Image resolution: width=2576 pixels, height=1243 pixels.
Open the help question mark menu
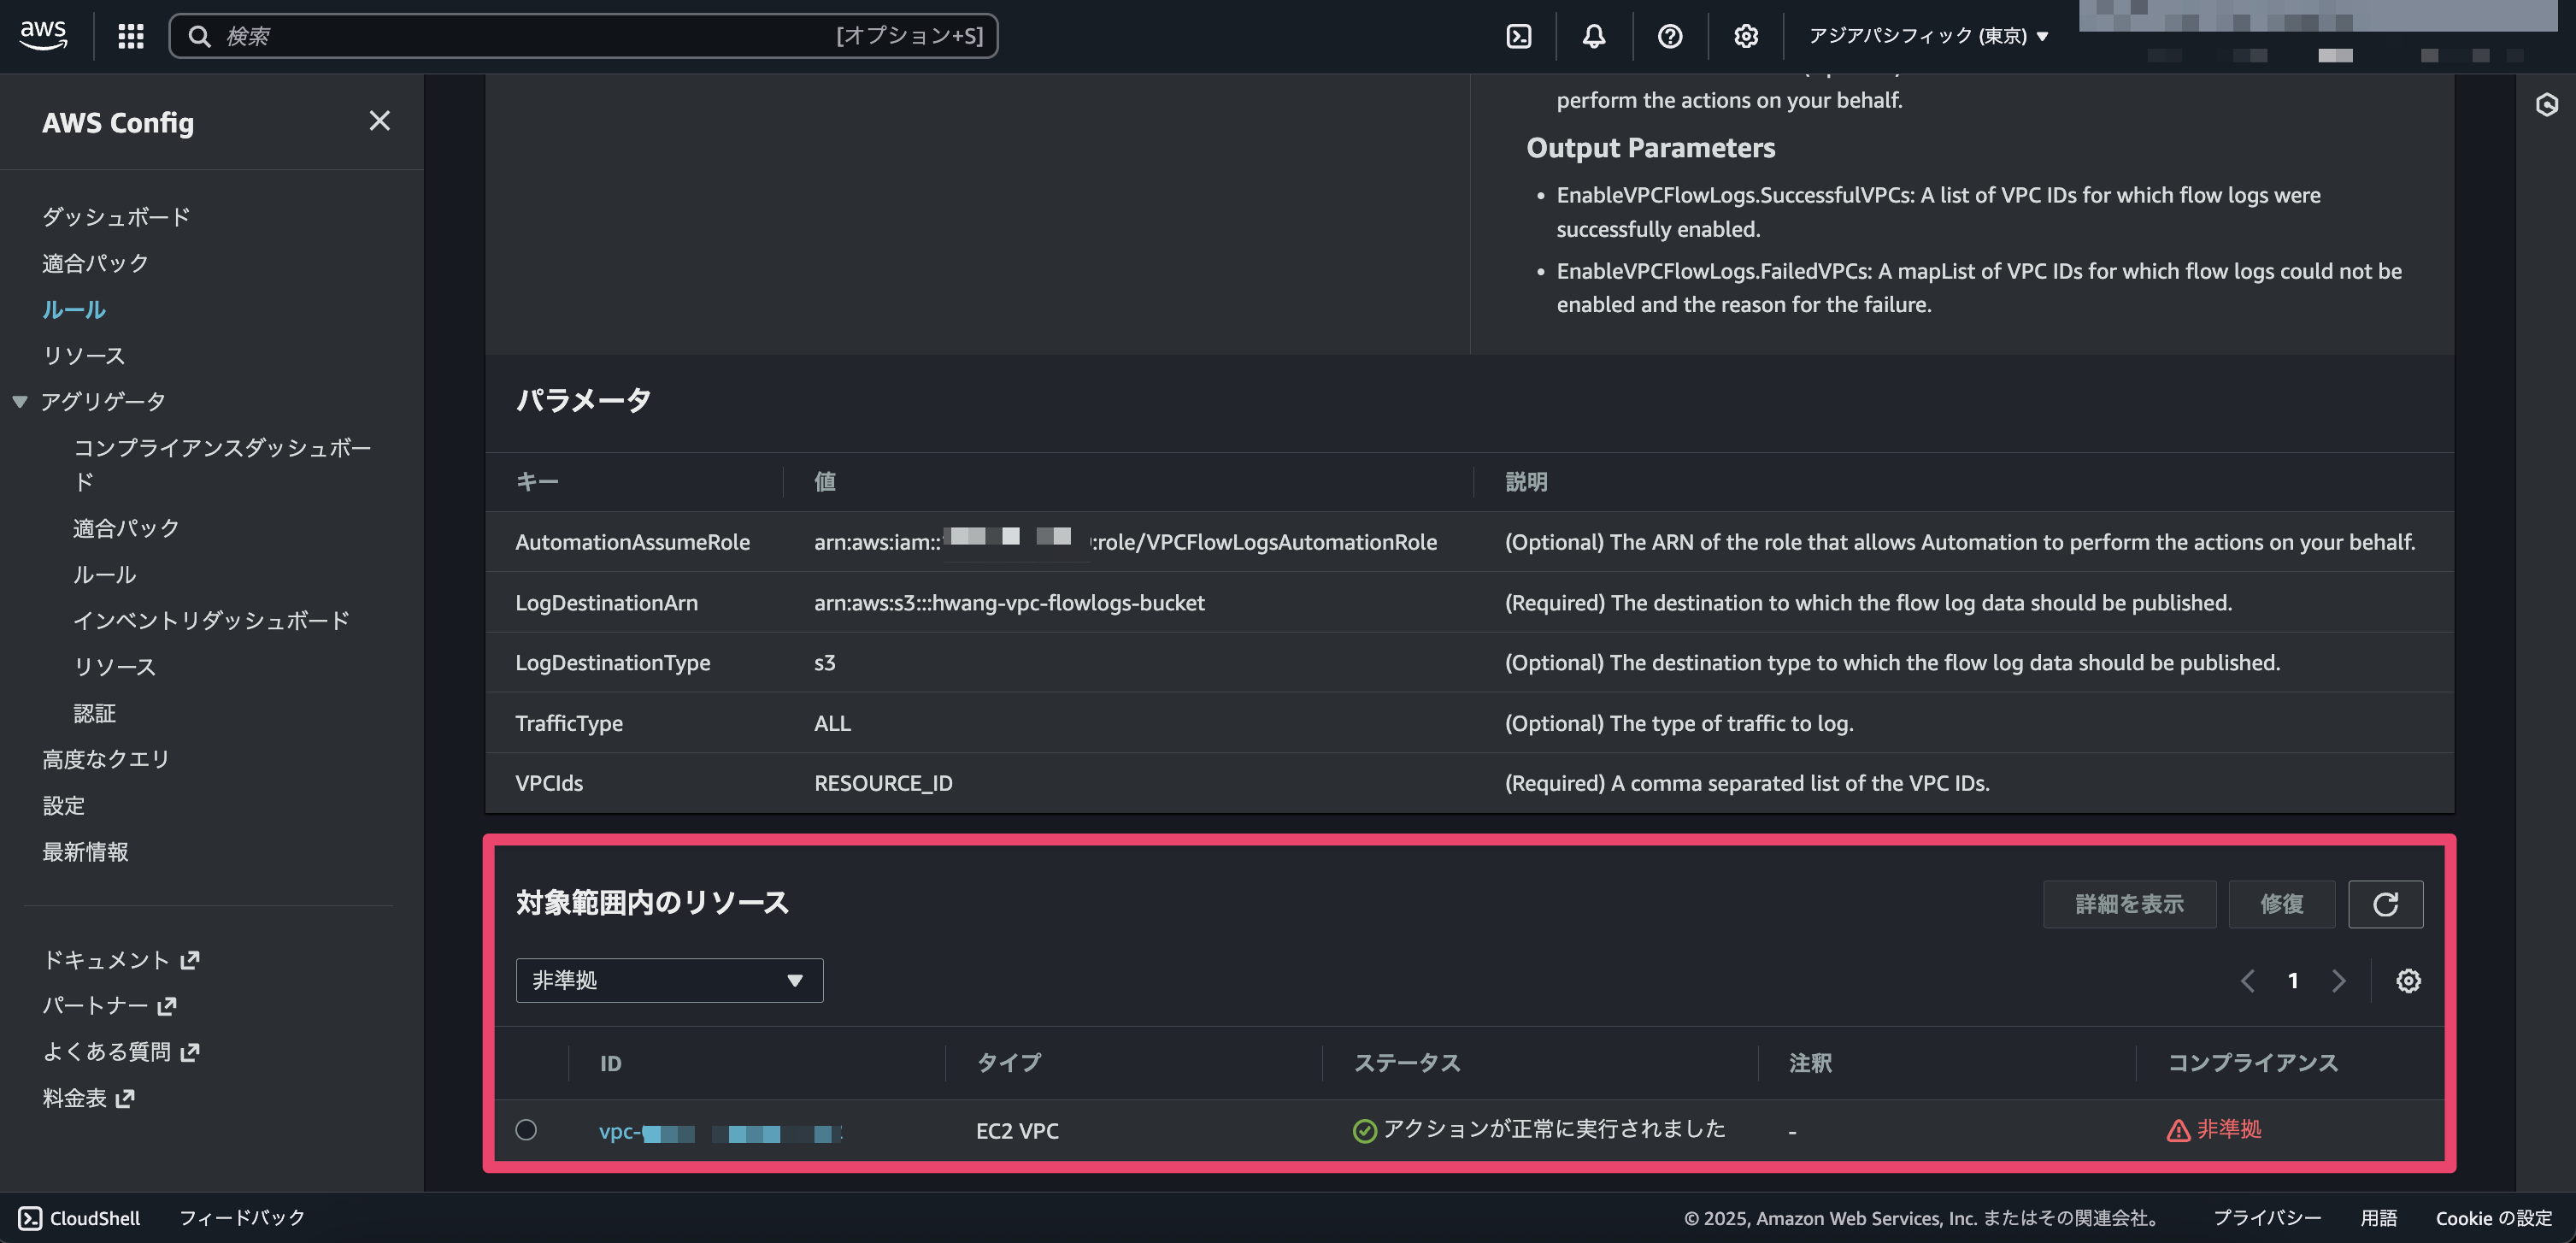point(1669,36)
